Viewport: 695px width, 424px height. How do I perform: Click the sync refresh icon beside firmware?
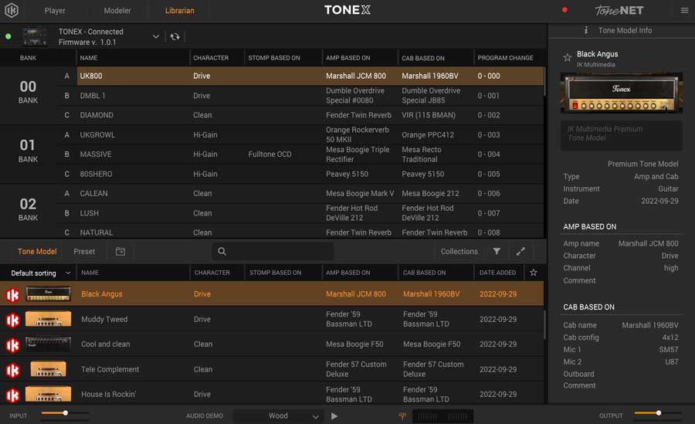tap(175, 37)
